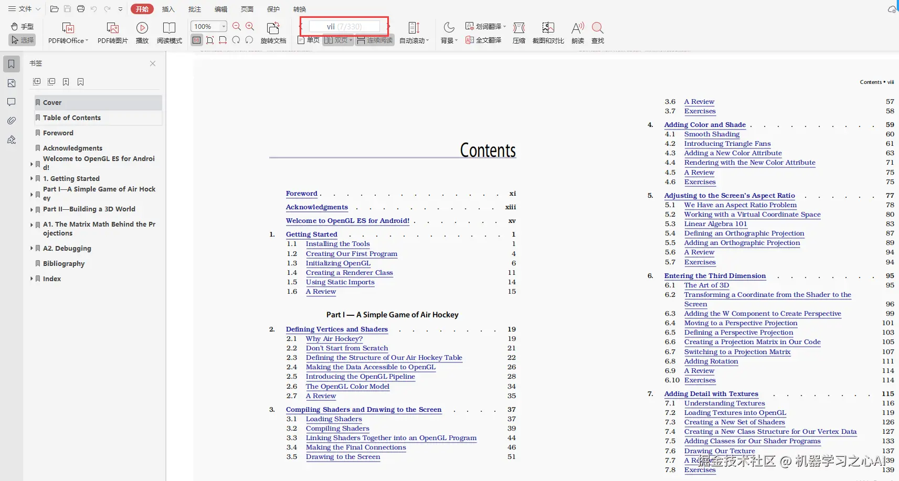Screen dimensions: 899x481
Task: Switch to 单页 single page layout
Action: (309, 40)
